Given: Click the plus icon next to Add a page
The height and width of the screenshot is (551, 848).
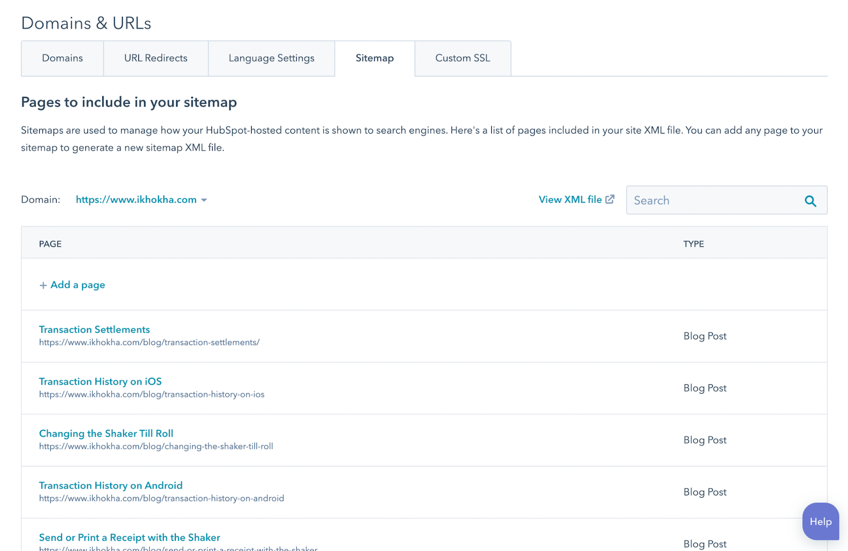Looking at the screenshot, I should 43,286.
